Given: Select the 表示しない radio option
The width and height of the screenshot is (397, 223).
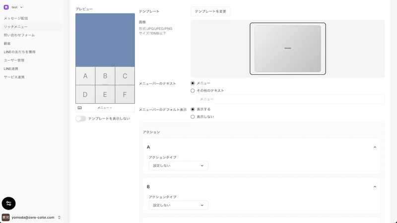Looking at the screenshot, I should pos(193,117).
